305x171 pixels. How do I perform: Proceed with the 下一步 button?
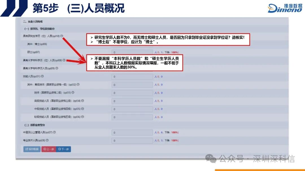click(64, 149)
